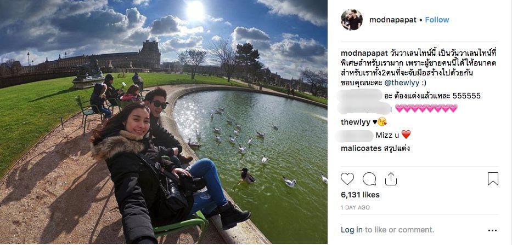
Task: Save the post with the bookmark icon
Action: coord(493,179)
